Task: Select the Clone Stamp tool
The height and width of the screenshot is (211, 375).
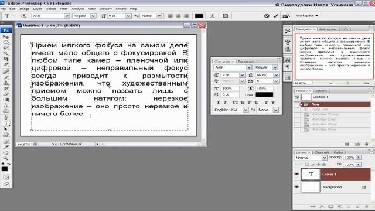Action: point(6,83)
